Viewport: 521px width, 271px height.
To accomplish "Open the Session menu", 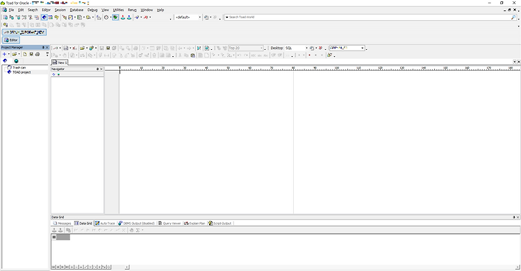I will coord(60,10).
